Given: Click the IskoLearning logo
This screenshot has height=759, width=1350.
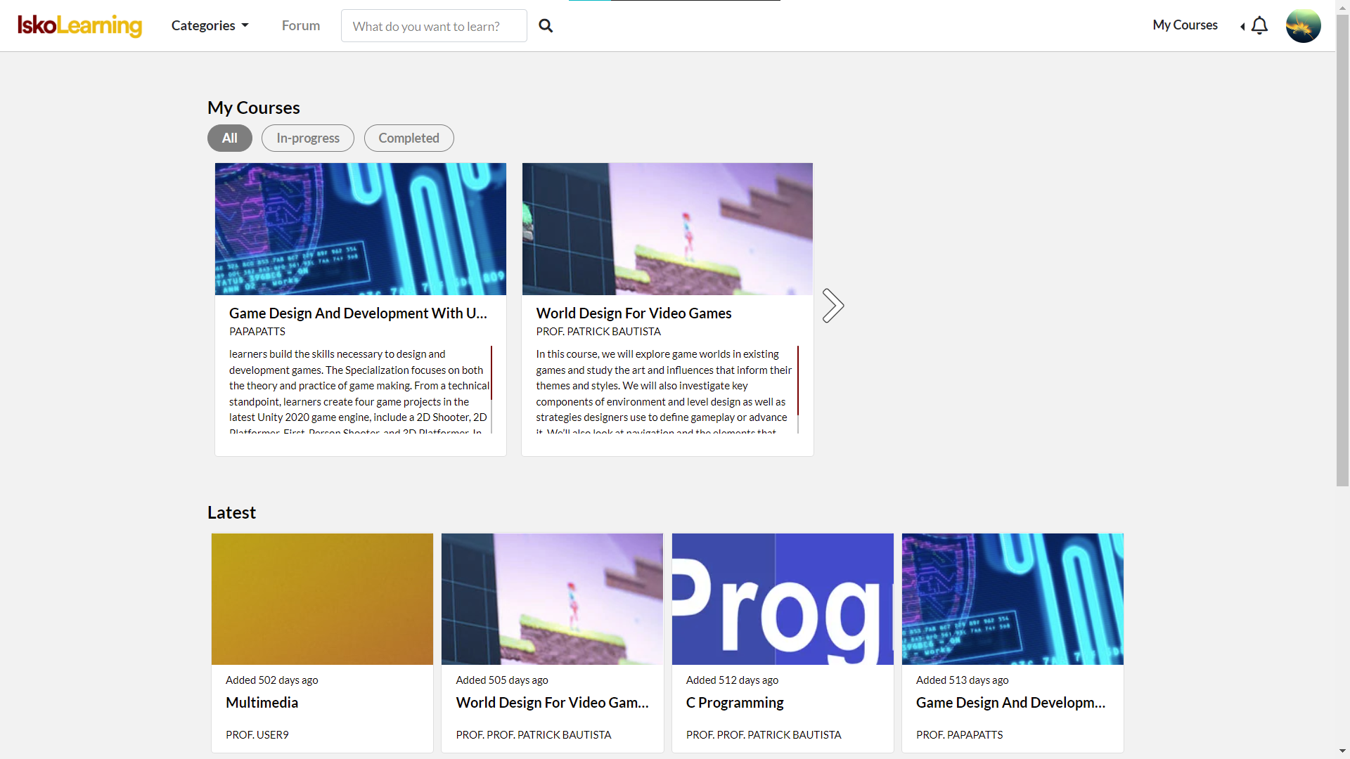Looking at the screenshot, I should [79, 25].
